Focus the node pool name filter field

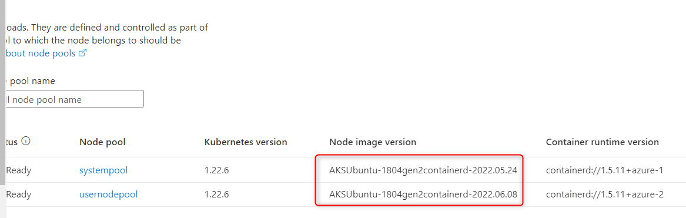click(x=73, y=99)
